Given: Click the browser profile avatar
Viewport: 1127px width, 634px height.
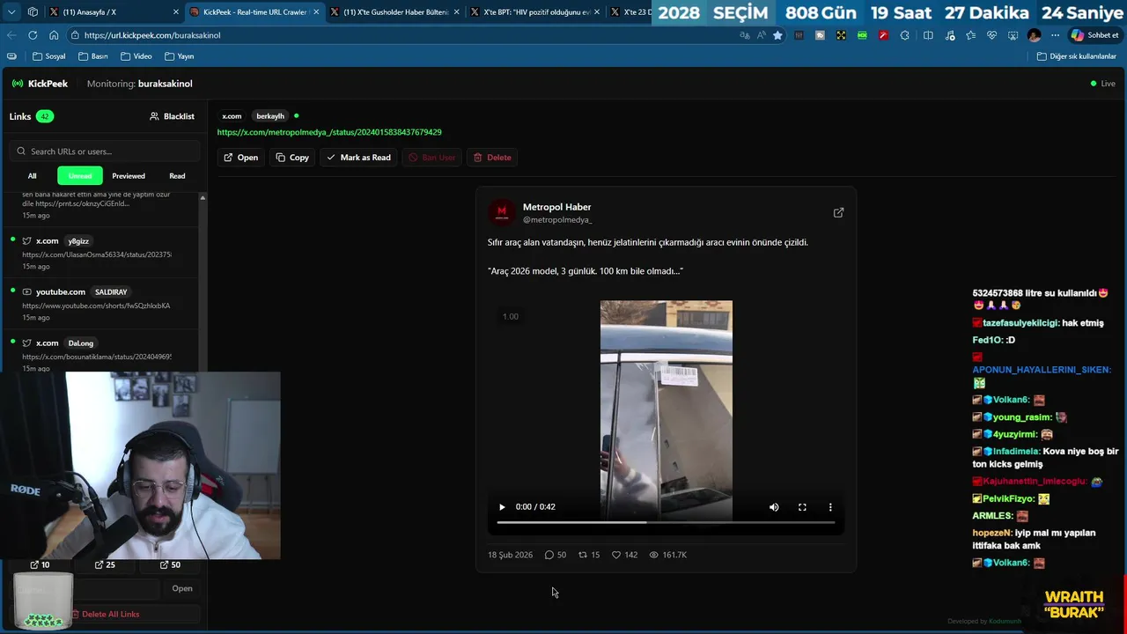Looking at the screenshot, I should (x=1035, y=35).
